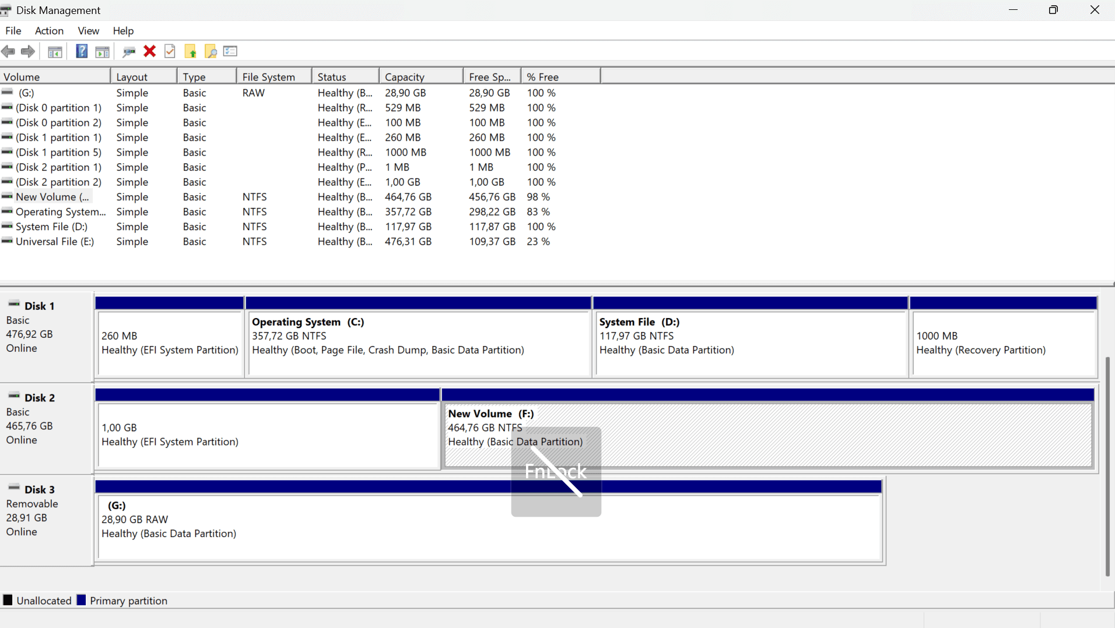1115x628 pixels.
Task: Click the Show/Hide Console Tree icon
Action: pos(55,52)
